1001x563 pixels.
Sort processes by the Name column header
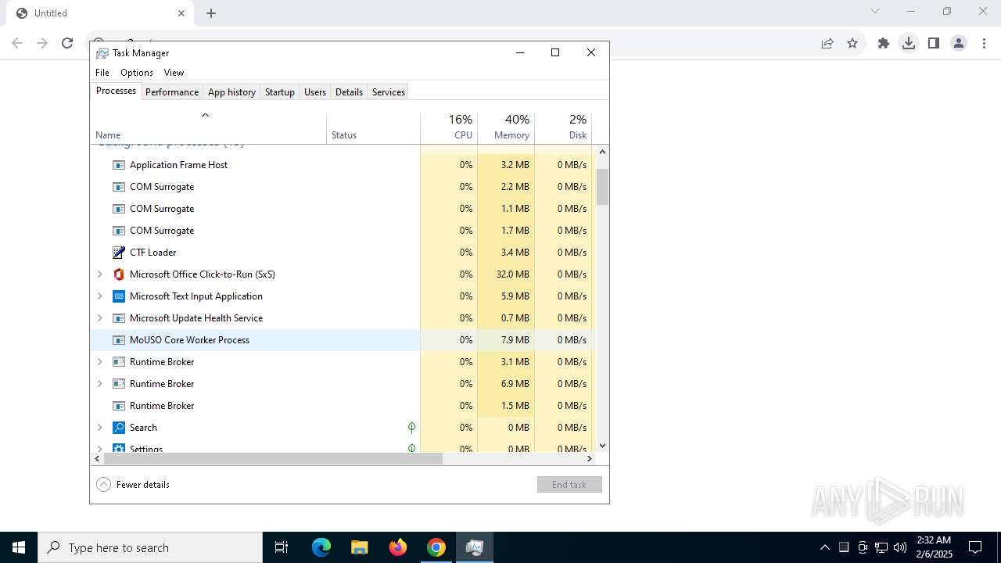tap(208, 128)
